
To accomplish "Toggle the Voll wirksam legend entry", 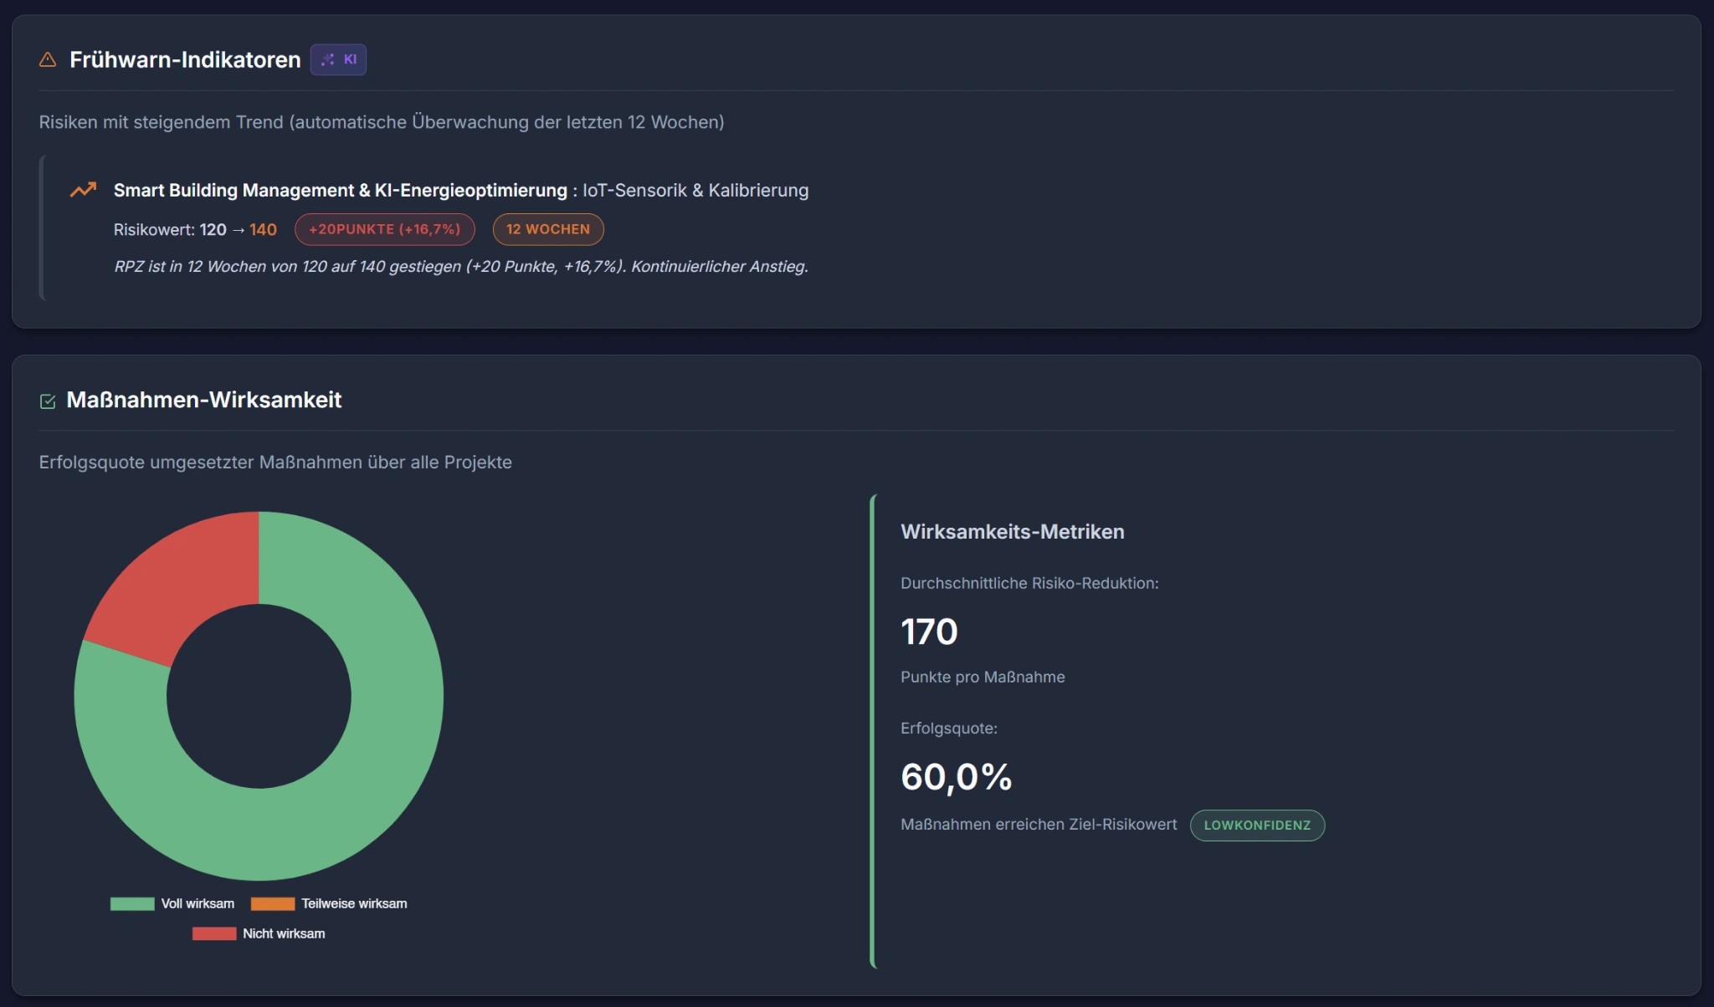I will point(198,903).
